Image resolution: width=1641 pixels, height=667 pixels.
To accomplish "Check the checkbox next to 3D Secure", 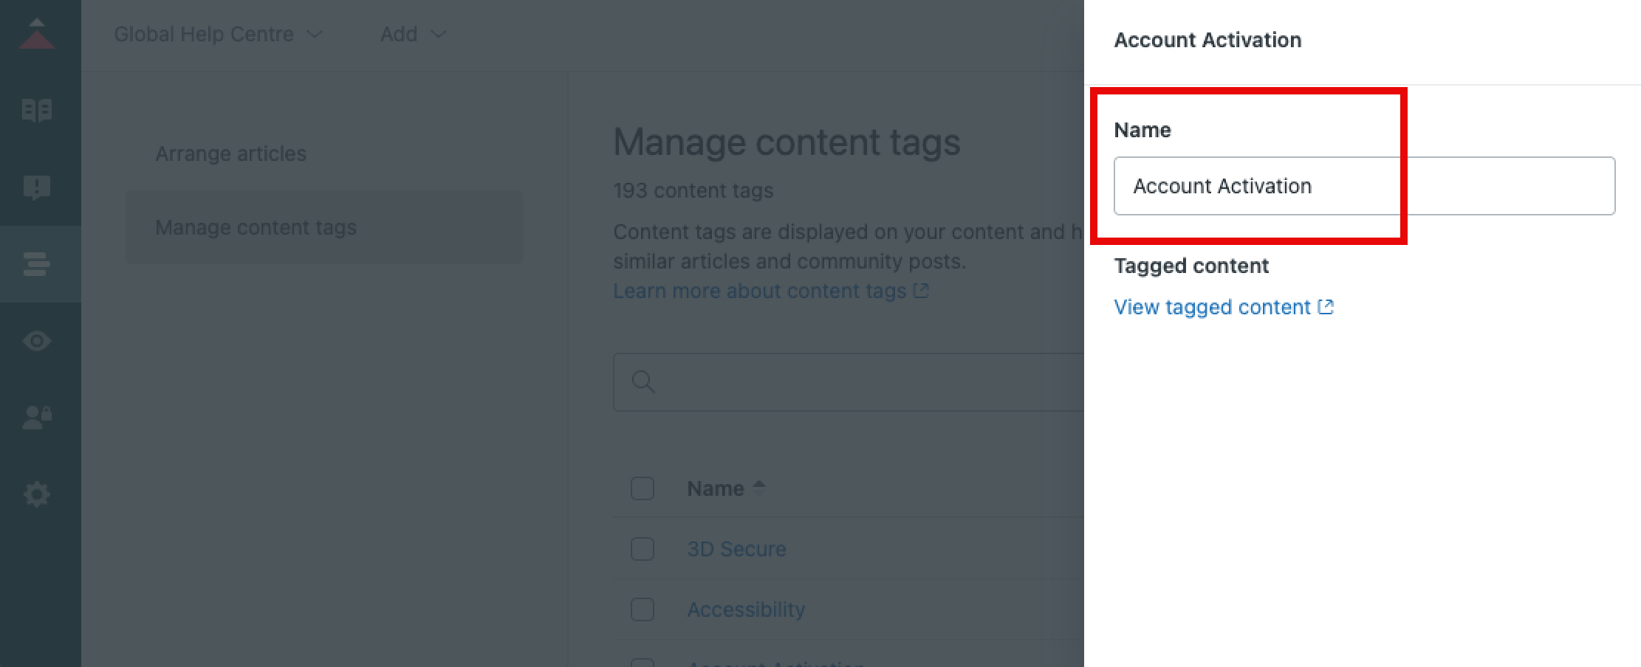I will point(642,549).
